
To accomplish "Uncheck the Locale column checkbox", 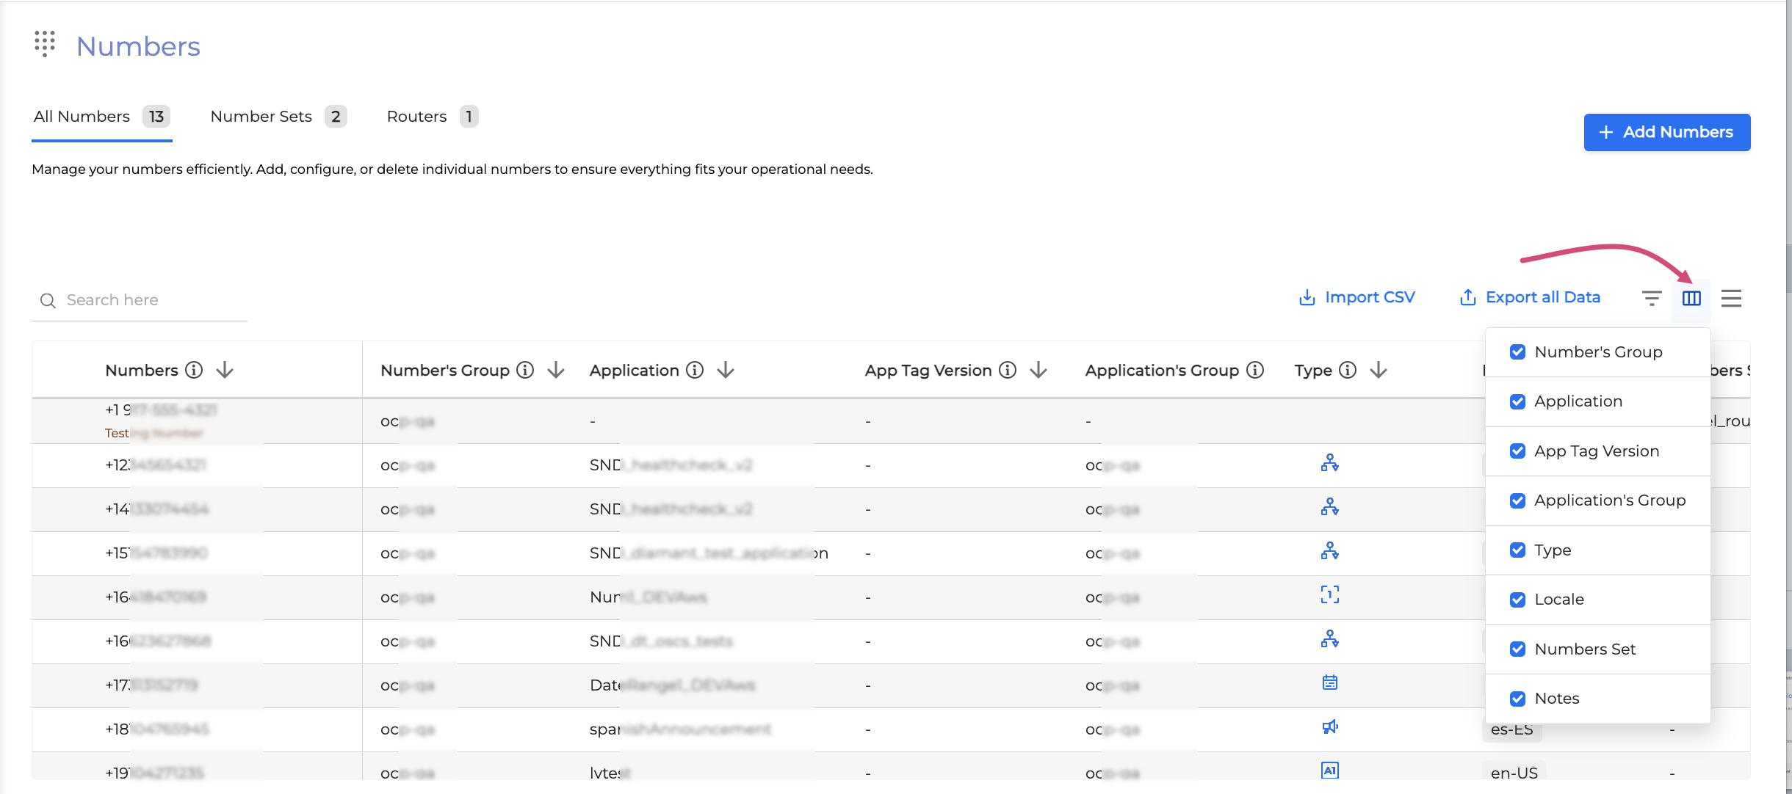I will (1517, 600).
